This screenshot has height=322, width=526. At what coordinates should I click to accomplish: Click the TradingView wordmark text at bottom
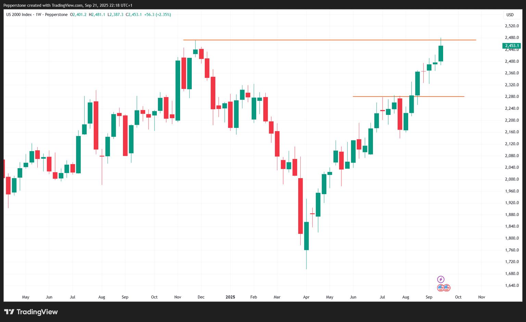pos(37,312)
